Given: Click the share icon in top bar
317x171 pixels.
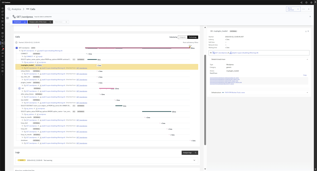Looking at the screenshot, I should pos(301,2).
